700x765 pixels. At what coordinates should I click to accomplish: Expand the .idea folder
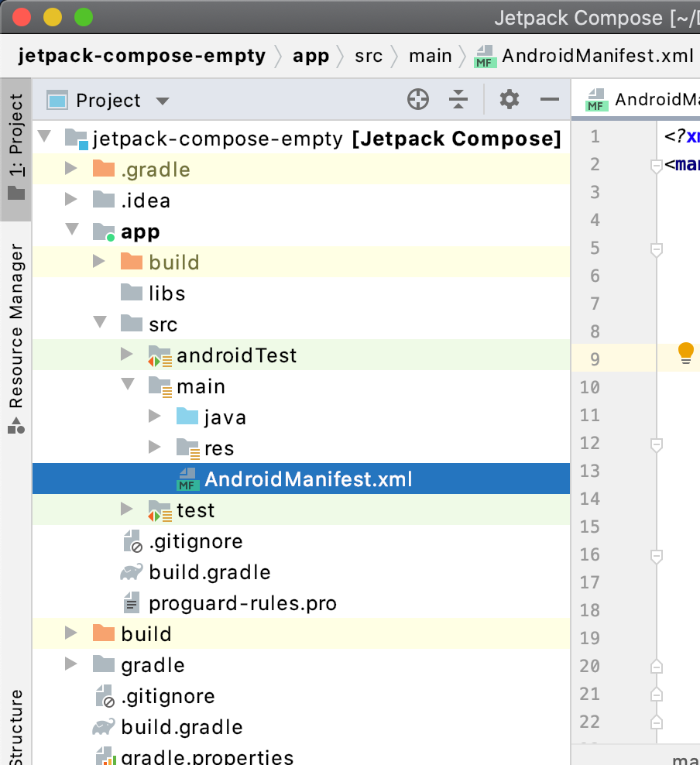71,199
